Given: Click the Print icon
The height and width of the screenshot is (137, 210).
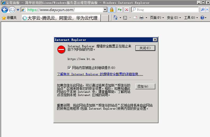Looking at the screenshot, I should click(142, 18).
